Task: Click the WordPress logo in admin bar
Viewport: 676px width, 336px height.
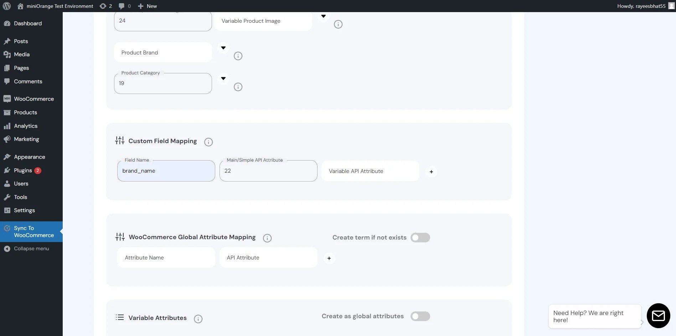Action: (x=7, y=6)
